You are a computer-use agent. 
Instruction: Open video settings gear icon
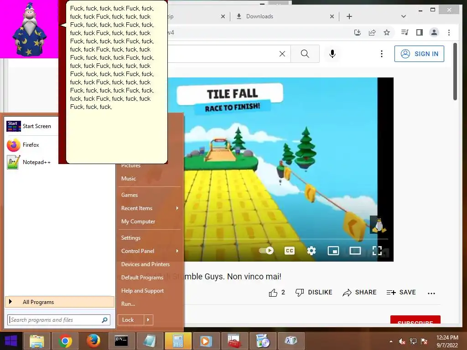pos(311,251)
